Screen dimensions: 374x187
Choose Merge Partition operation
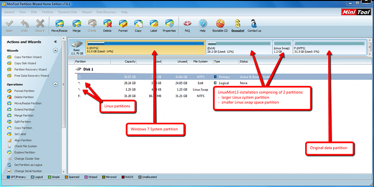click(23, 115)
